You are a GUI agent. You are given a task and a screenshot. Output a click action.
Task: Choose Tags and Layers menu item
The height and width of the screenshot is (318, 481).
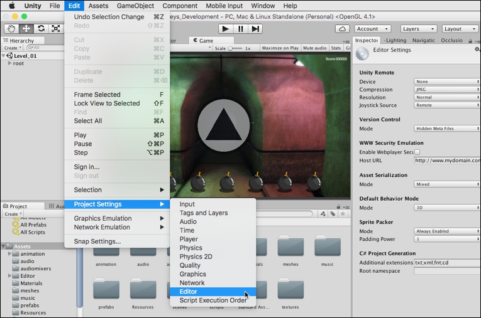click(x=213, y=213)
